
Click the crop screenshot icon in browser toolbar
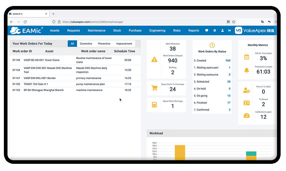point(262,22)
